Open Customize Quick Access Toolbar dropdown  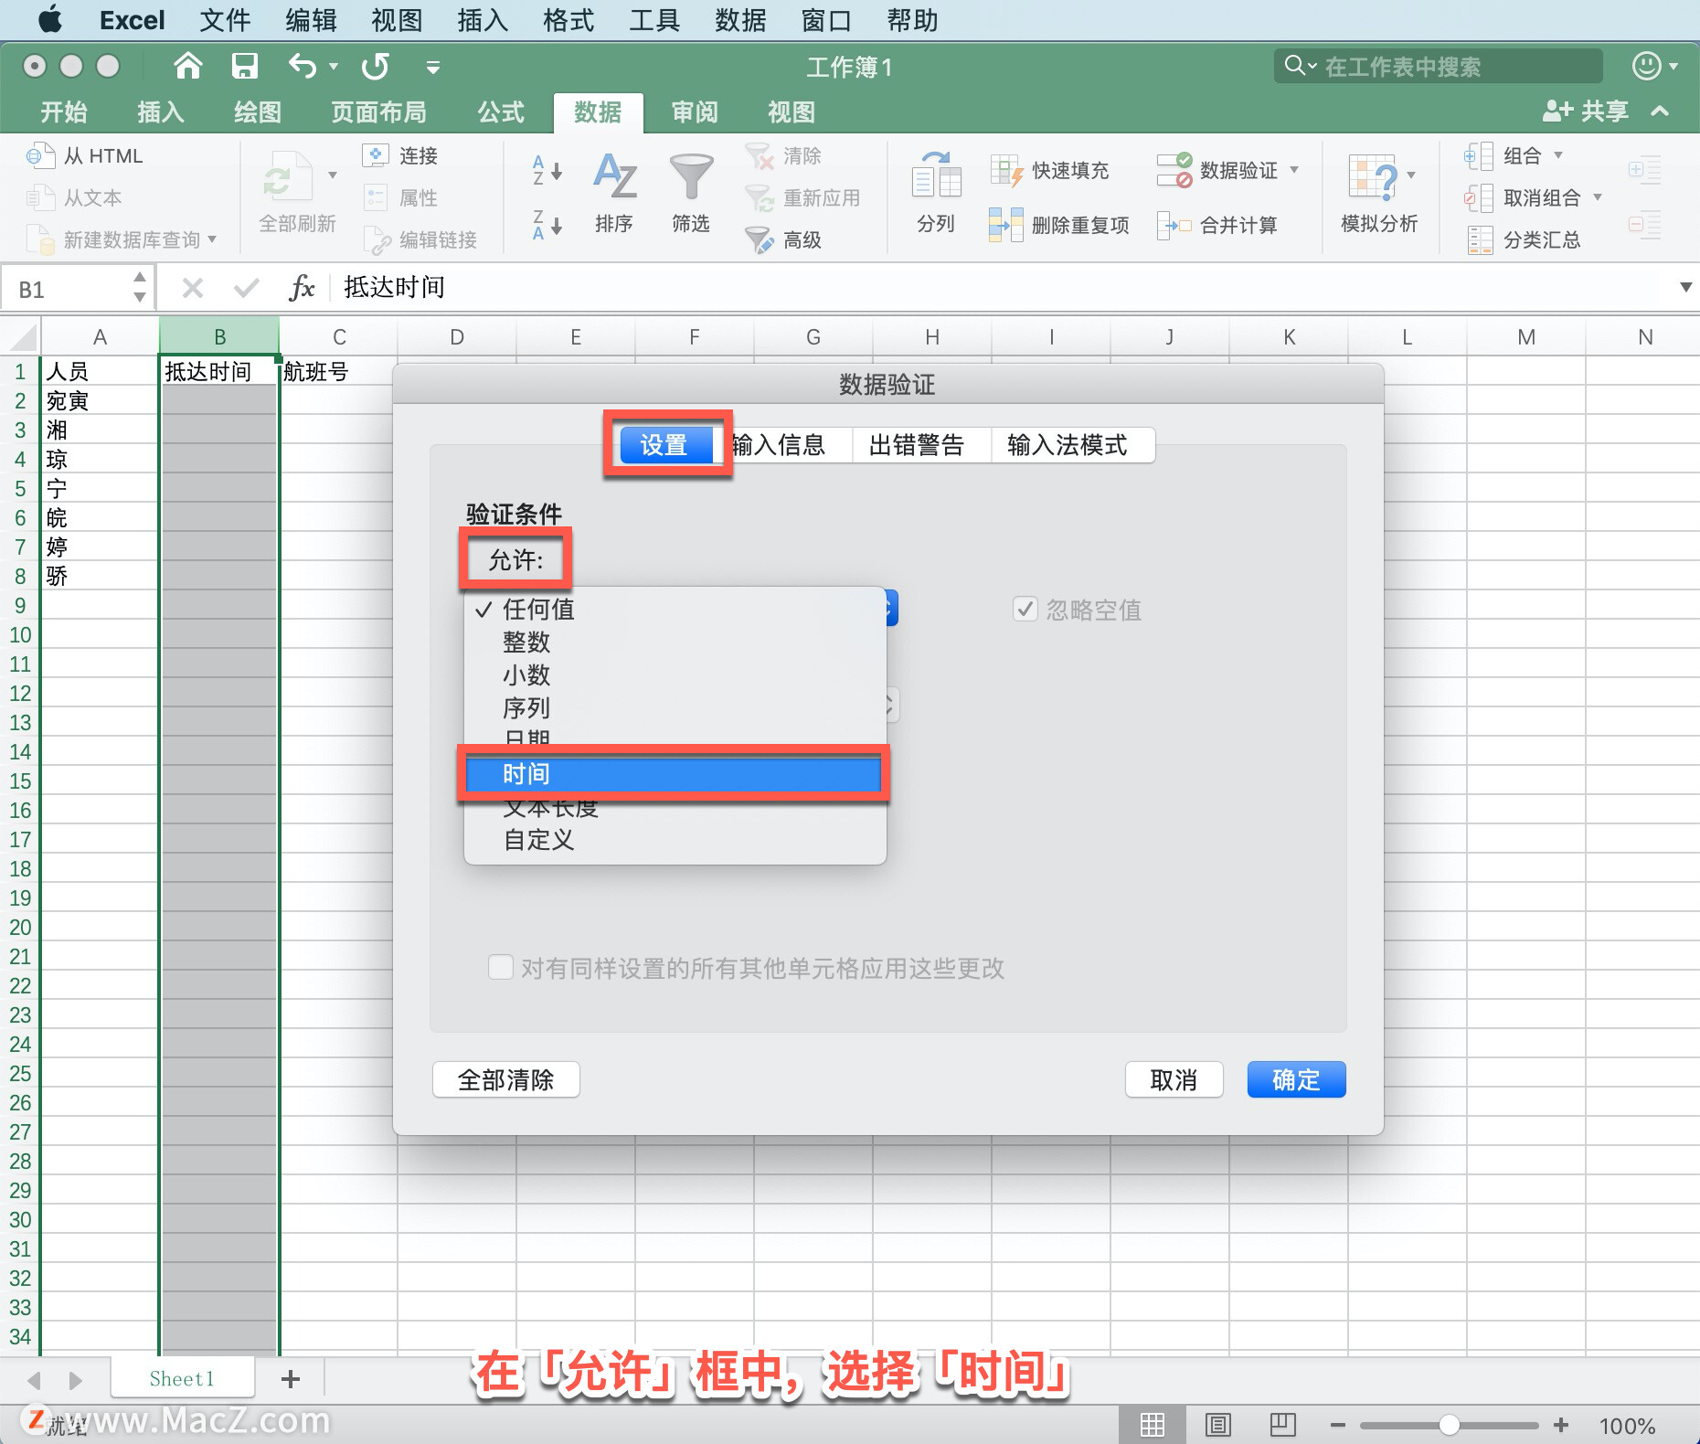[433, 67]
